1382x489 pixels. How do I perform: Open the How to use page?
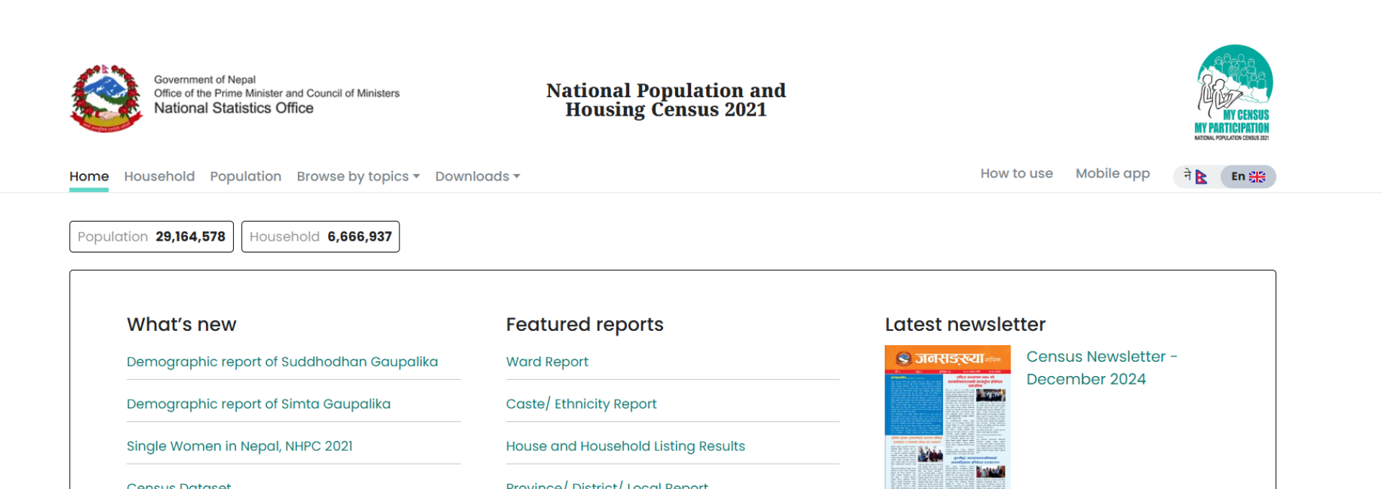(x=1016, y=173)
